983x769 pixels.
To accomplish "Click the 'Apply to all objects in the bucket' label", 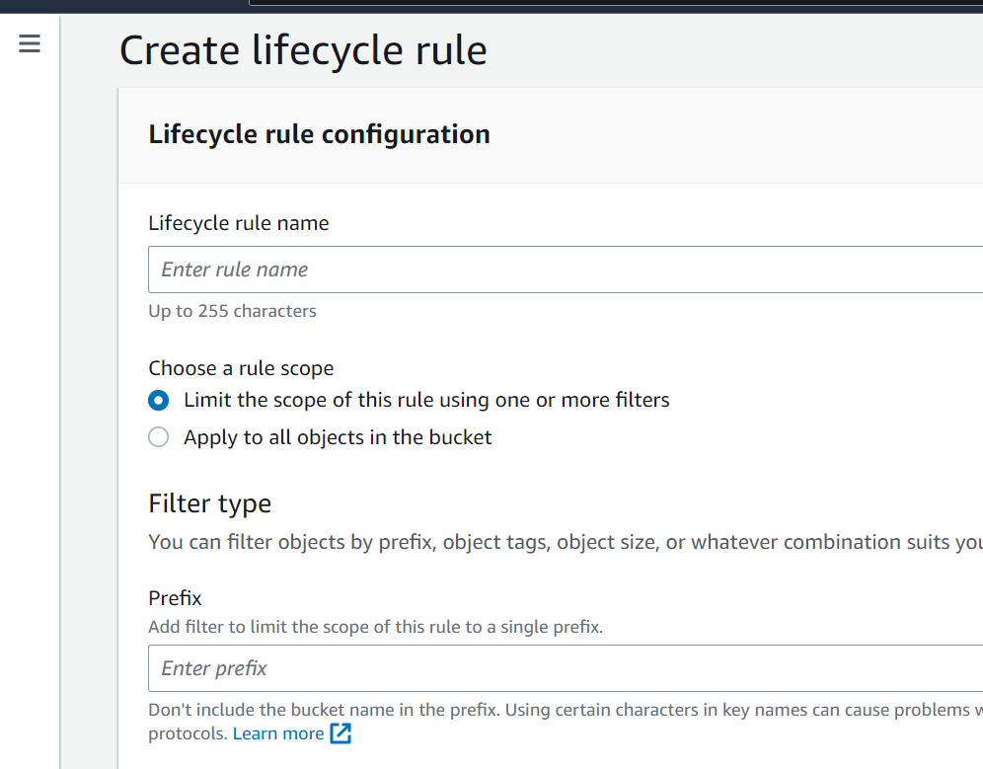I will [x=338, y=437].
